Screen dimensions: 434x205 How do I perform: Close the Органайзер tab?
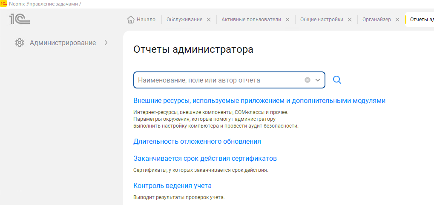pyautogui.click(x=397, y=20)
